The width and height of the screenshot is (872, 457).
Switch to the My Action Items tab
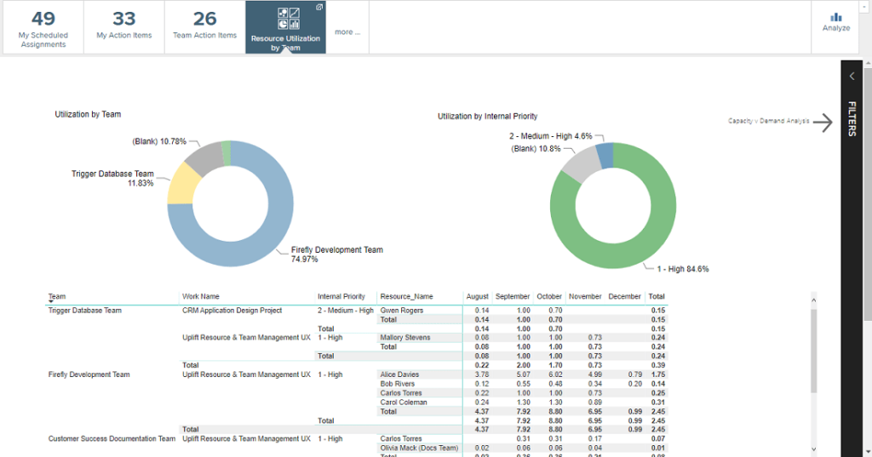coord(123,25)
